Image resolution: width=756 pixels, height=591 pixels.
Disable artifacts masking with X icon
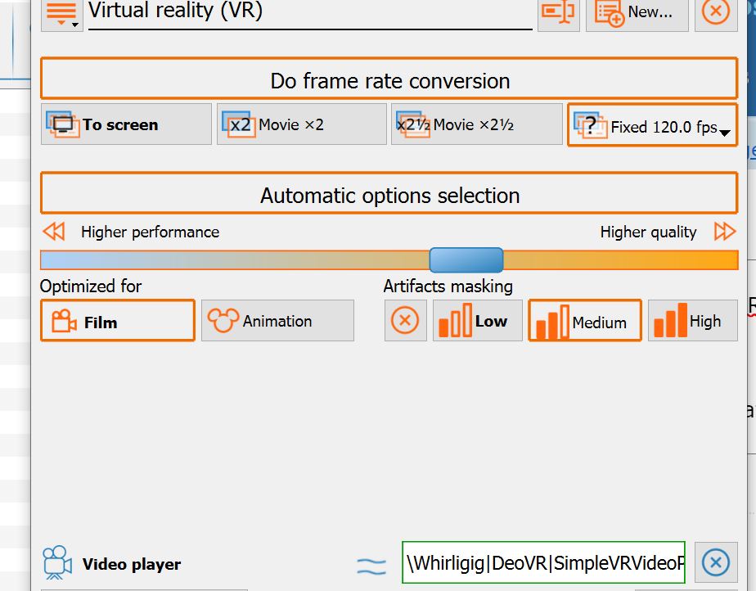[405, 321]
